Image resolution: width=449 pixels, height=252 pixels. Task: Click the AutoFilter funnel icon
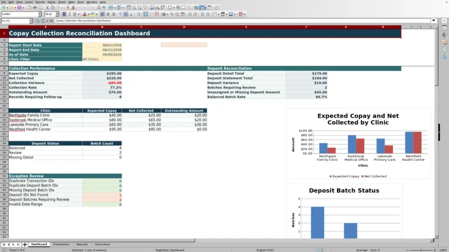tap(145, 7)
